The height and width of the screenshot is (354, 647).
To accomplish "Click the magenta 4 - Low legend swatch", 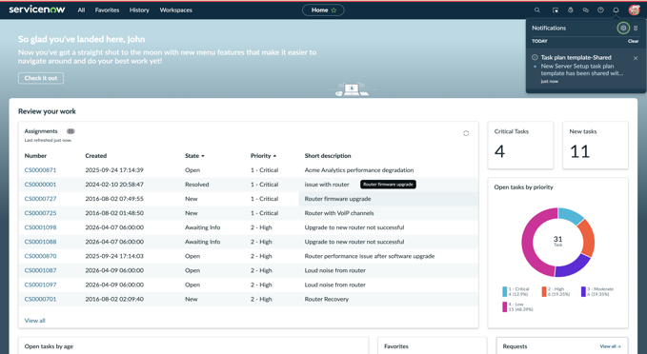I will pyautogui.click(x=504, y=307).
